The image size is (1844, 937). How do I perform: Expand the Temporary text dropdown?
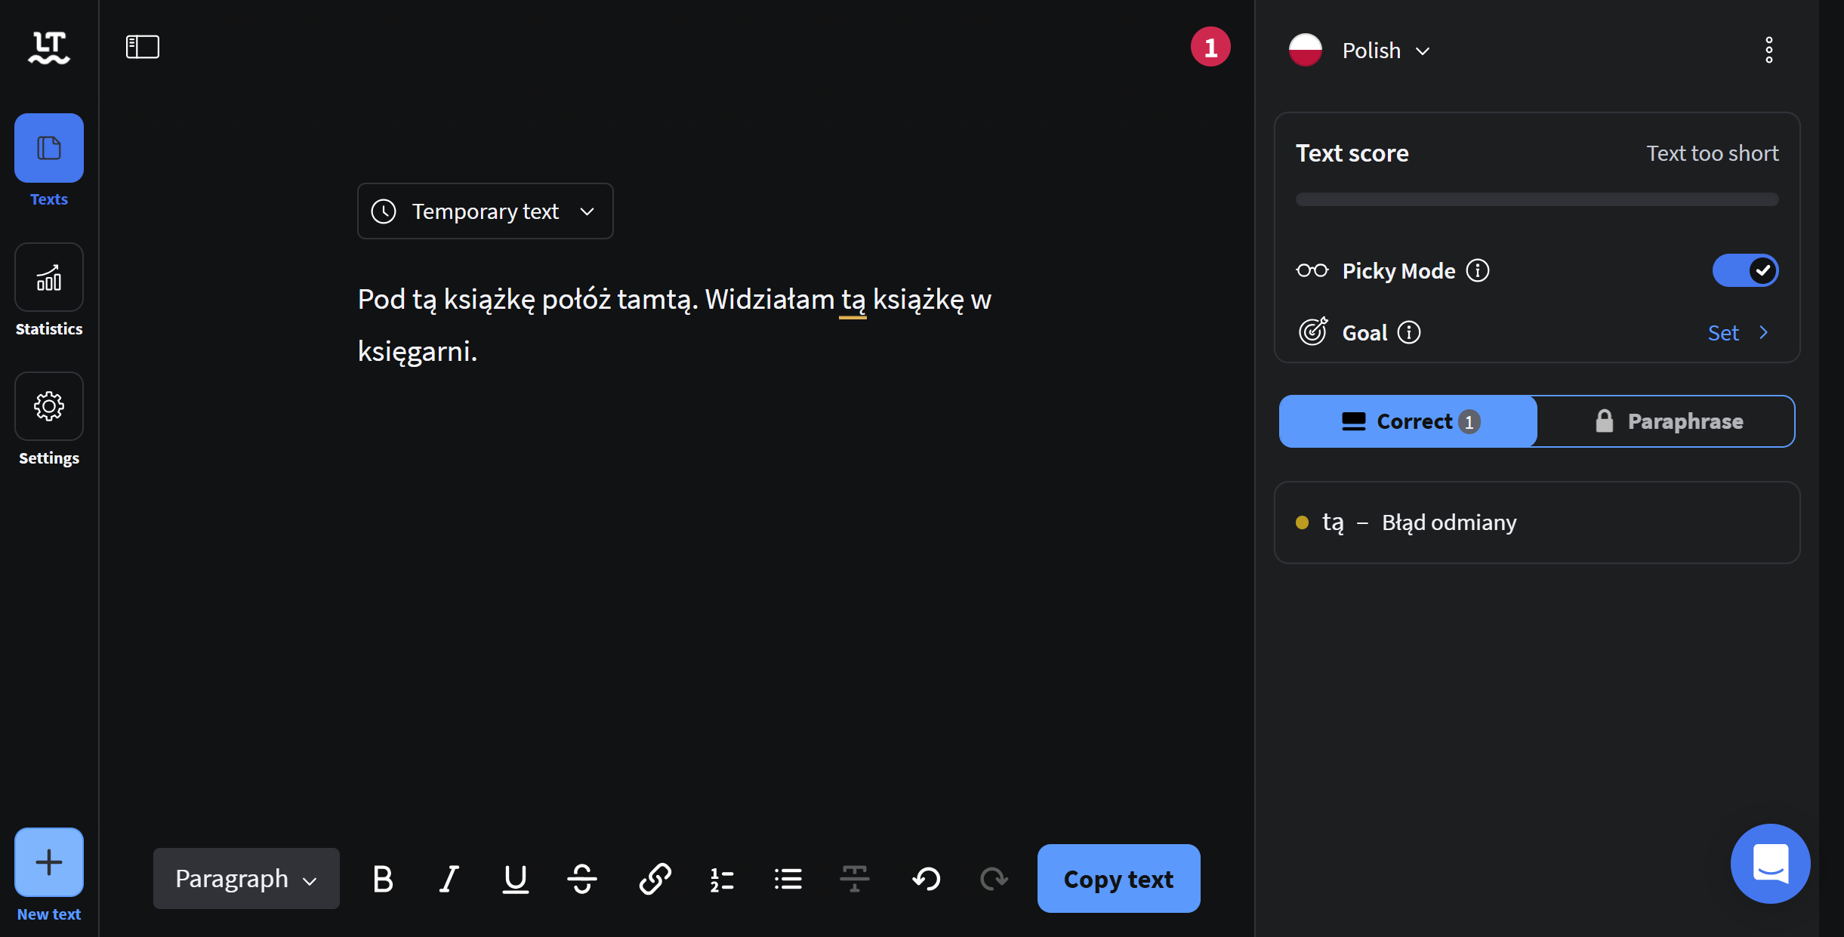click(485, 211)
